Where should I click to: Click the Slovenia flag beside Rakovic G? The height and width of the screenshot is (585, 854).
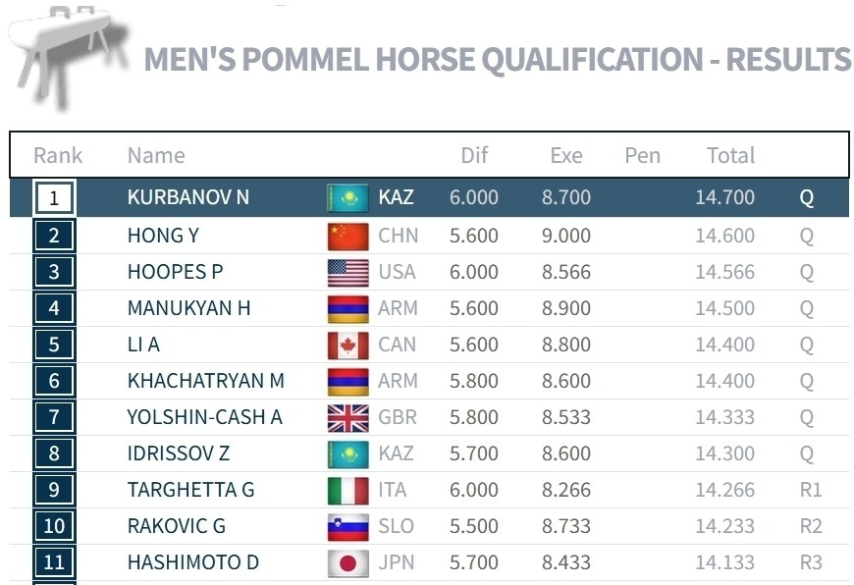[347, 526]
